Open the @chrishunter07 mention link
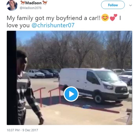 point(53,25)
